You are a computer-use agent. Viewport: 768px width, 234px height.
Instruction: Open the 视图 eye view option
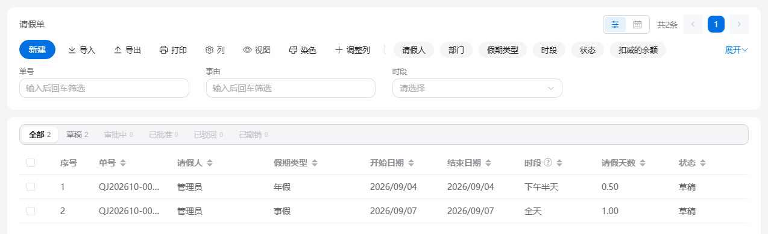coord(257,50)
